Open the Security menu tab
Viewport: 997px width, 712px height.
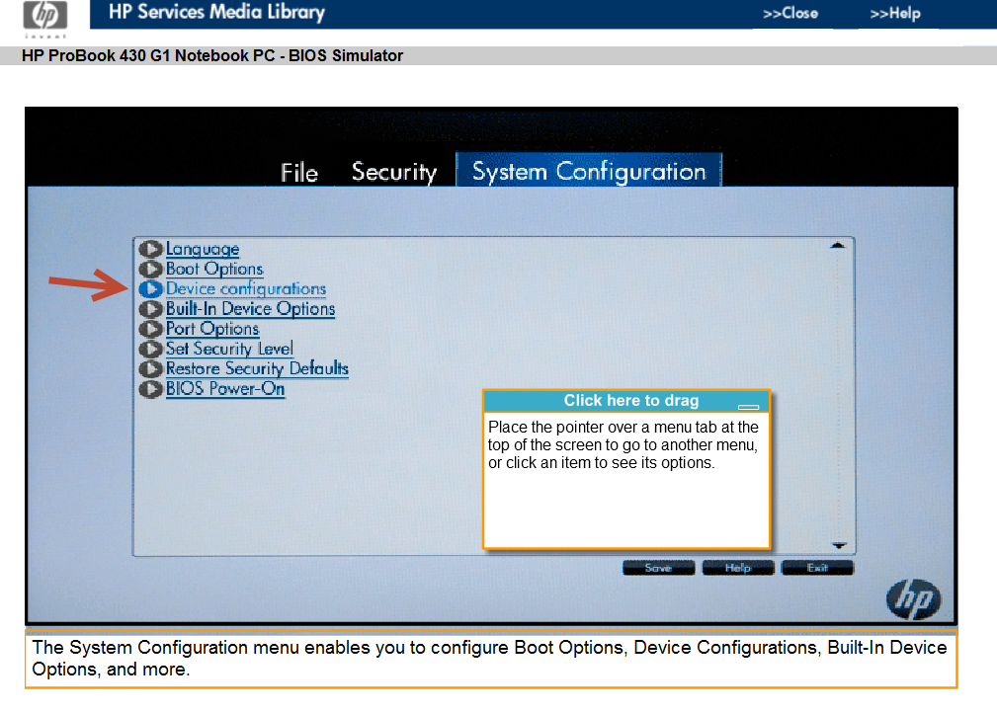393,171
